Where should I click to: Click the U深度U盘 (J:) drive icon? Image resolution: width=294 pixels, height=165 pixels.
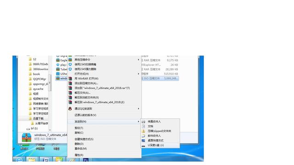[143, 145]
